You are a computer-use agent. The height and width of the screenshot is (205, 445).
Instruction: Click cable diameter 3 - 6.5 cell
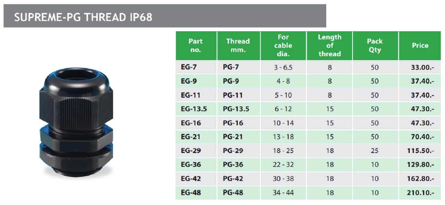[283, 67]
